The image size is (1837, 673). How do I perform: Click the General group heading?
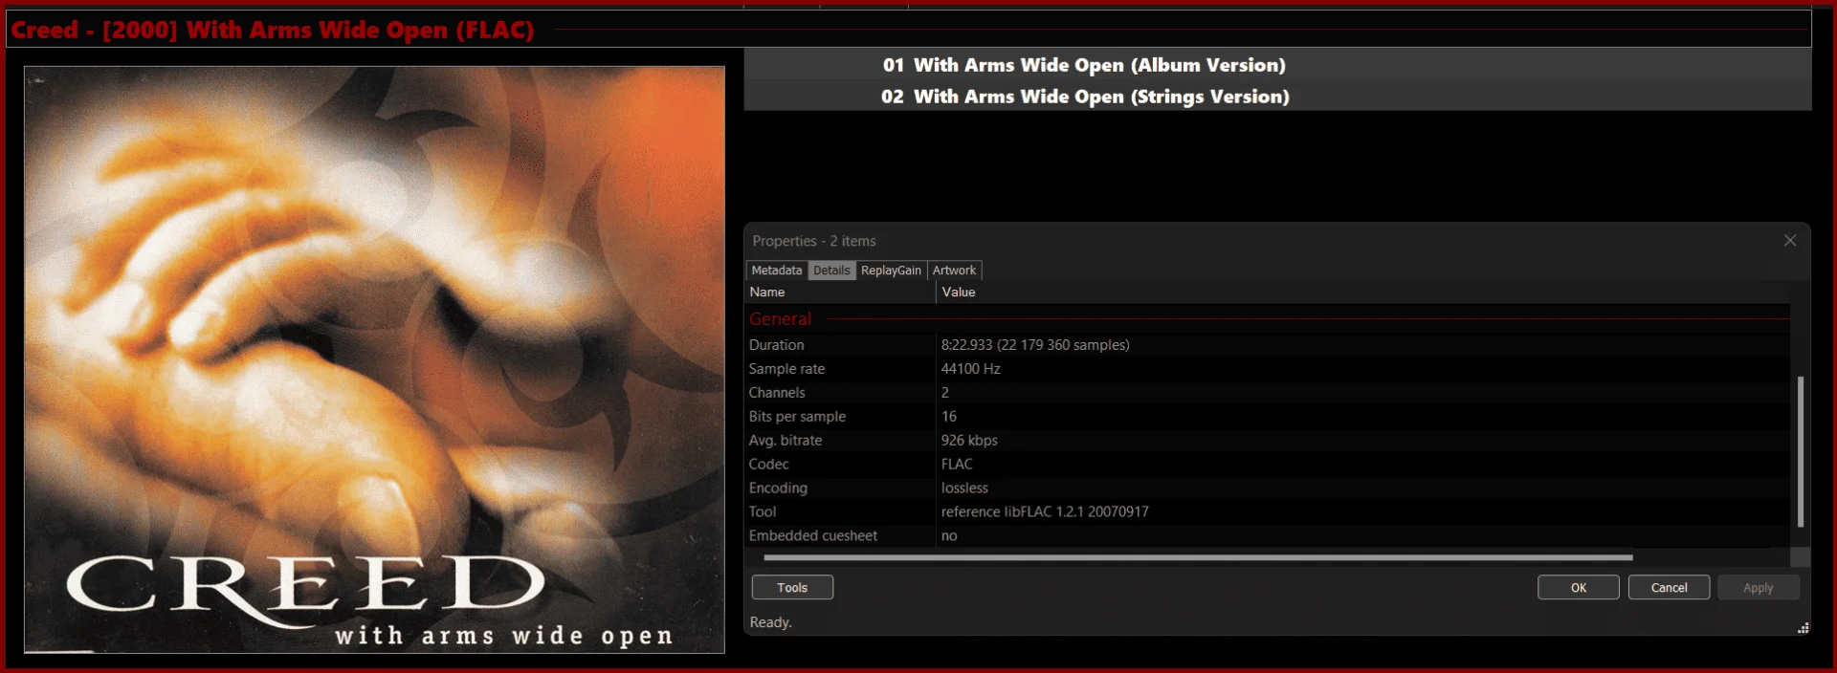780,319
